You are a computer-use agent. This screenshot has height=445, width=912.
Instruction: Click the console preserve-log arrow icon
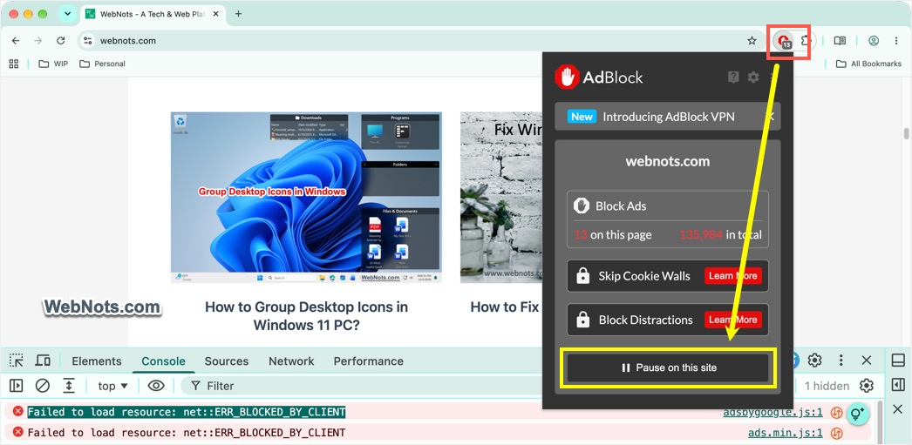[x=69, y=386]
